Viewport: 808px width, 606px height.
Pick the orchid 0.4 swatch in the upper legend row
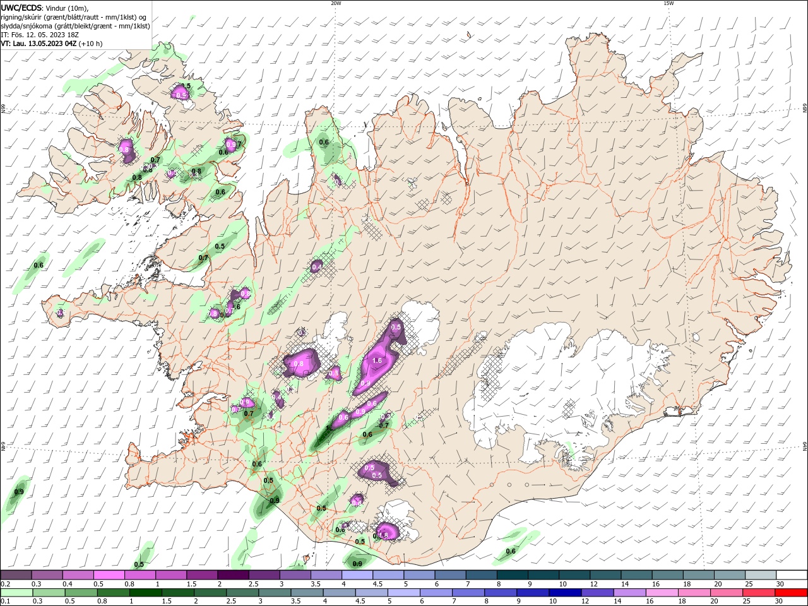(x=78, y=575)
